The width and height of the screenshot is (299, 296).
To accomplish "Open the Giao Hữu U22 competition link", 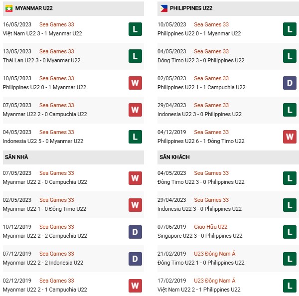I will 211,227.
